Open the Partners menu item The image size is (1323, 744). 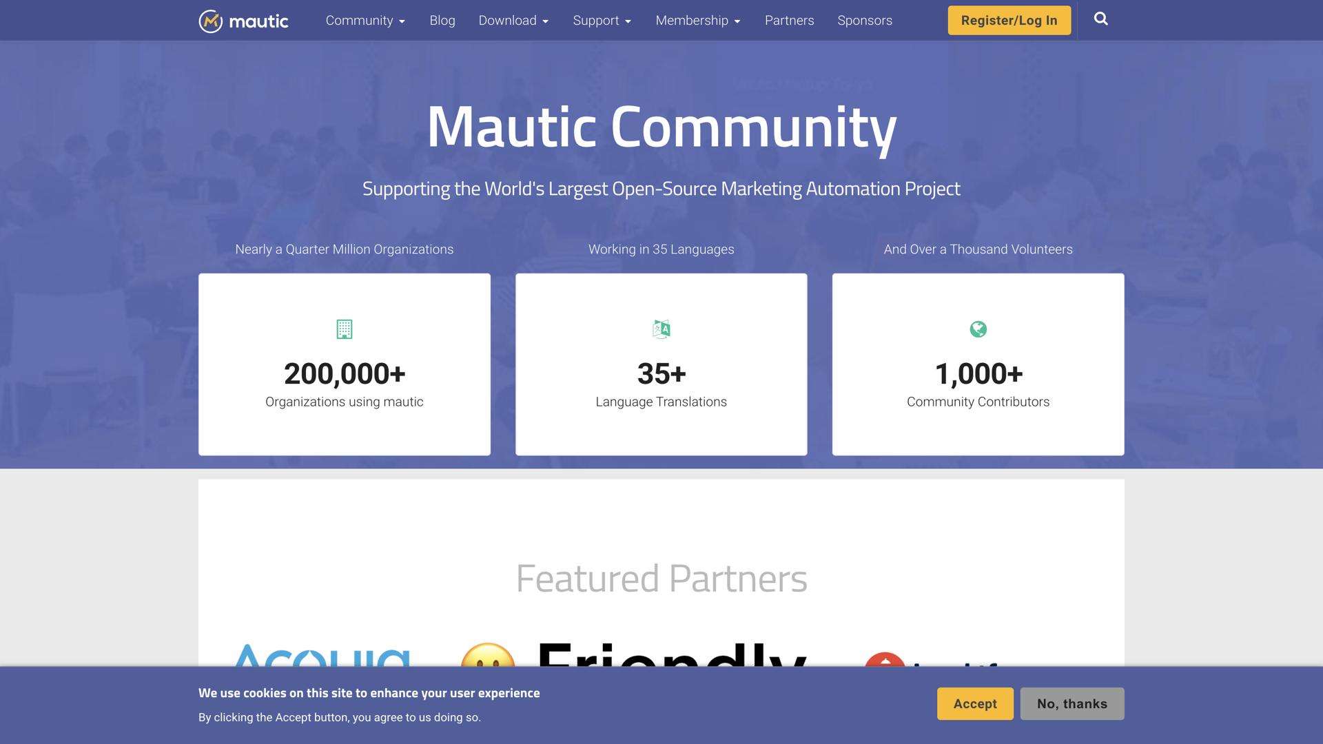click(x=789, y=20)
